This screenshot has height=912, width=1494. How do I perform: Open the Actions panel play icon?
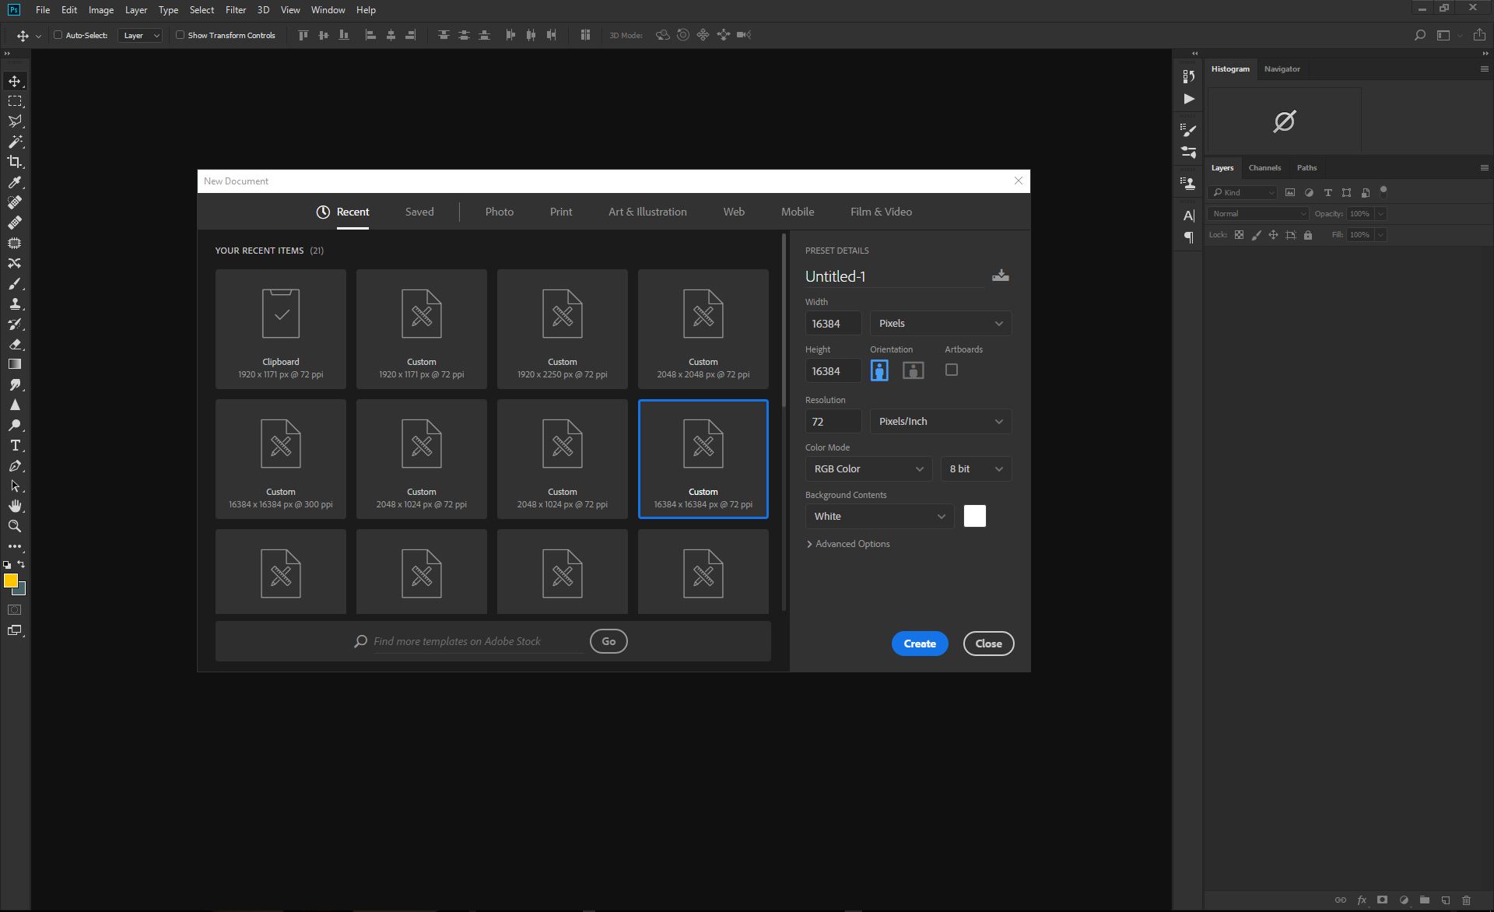click(1188, 99)
